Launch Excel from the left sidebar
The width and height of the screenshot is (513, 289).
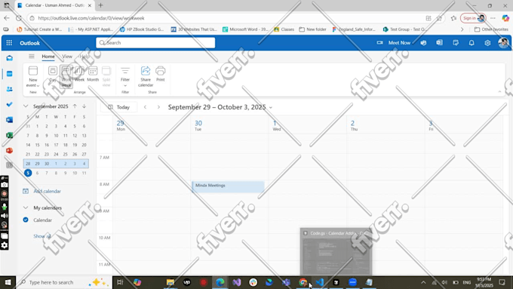10,135
